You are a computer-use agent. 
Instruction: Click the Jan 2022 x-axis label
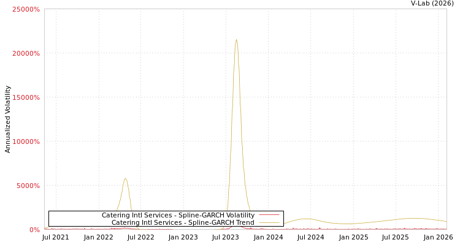point(99,237)
